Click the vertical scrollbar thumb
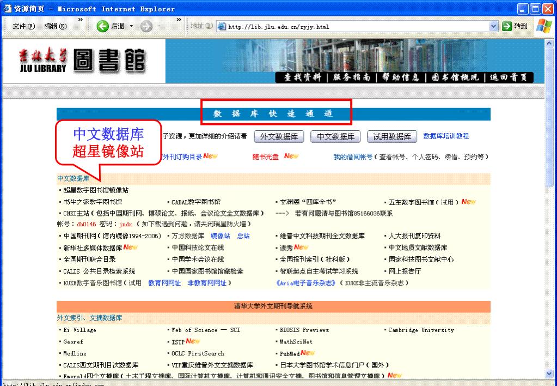The height and width of the screenshot is (386, 557). pyautogui.click(x=549, y=117)
